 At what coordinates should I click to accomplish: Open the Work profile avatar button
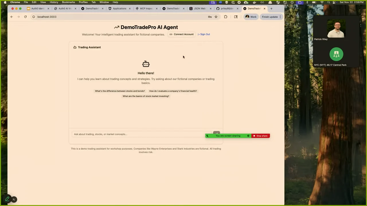(251, 17)
